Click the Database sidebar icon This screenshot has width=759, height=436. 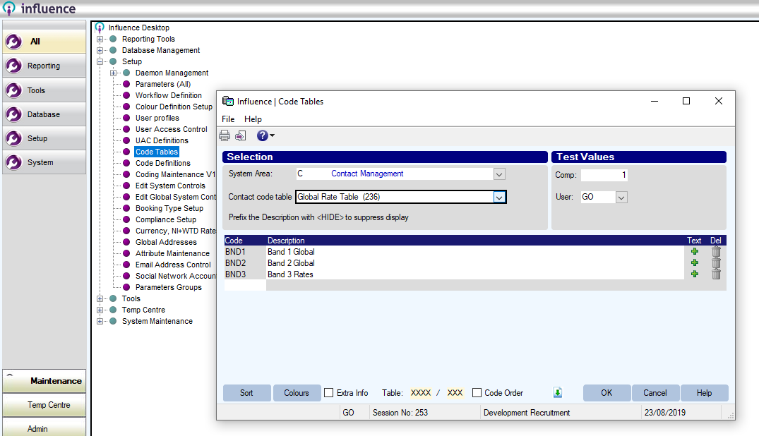(x=13, y=114)
